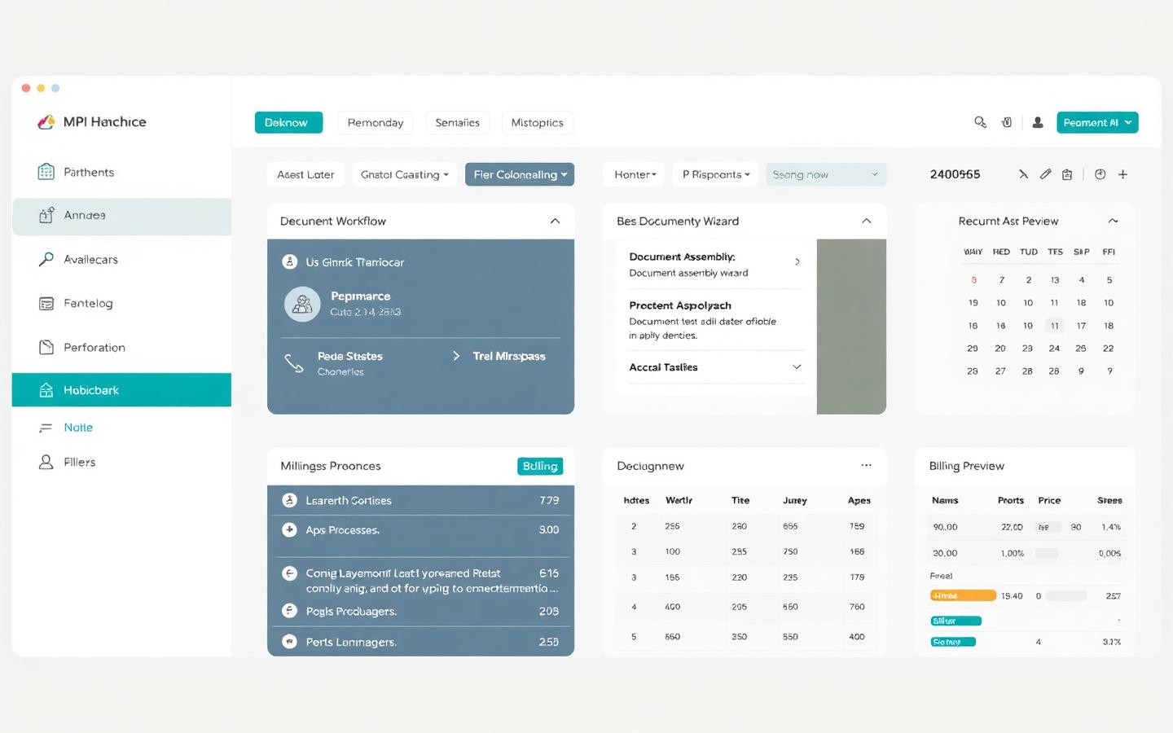Click the clock history icon
1173x733 pixels.
click(1100, 174)
